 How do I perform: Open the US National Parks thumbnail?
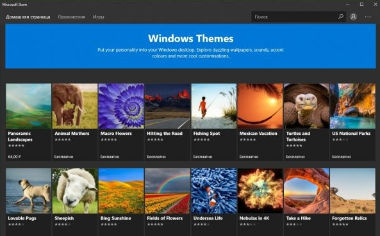coord(352,106)
